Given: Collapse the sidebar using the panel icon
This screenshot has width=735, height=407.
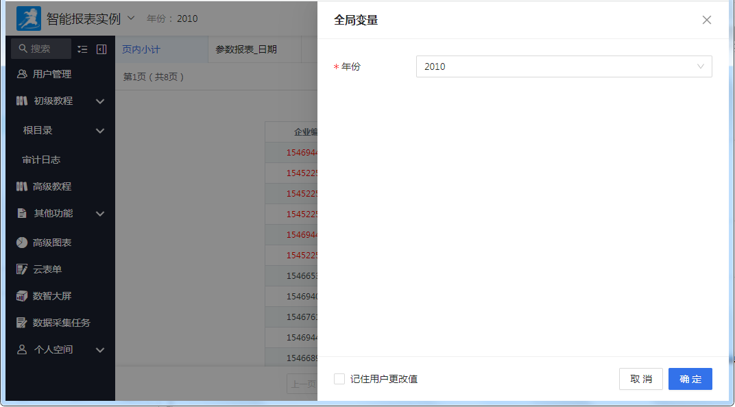Looking at the screenshot, I should tap(101, 49).
